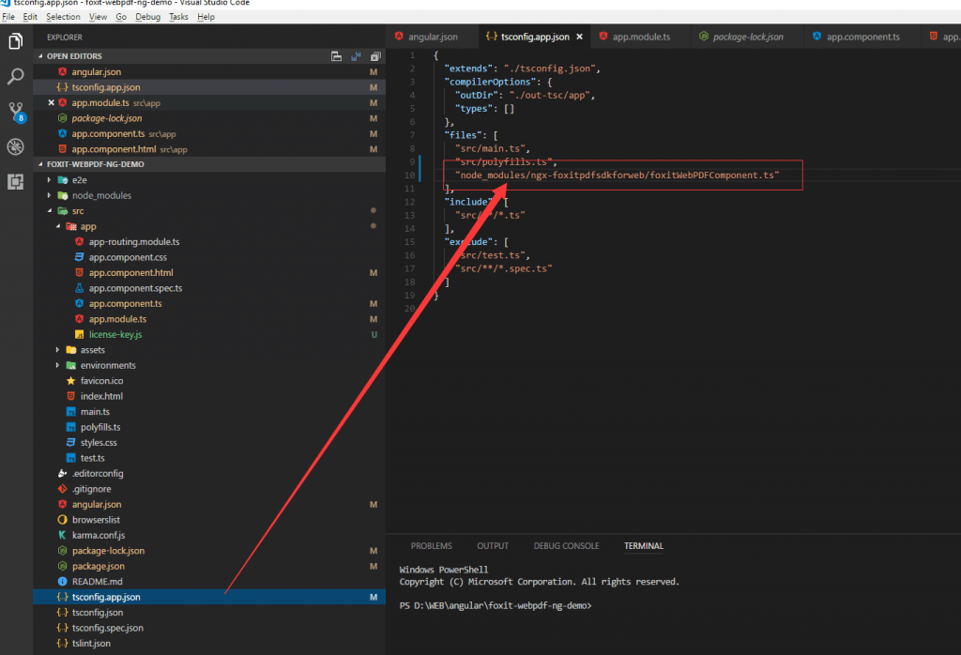
Task: Open karma.conf.js file
Action: click(209, 535)
